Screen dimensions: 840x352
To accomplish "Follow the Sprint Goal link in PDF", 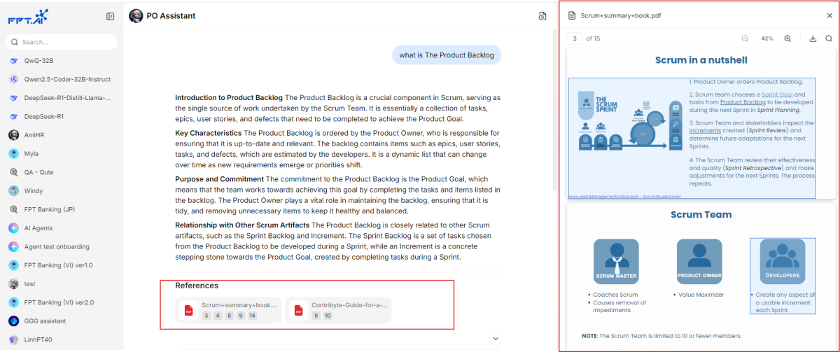I will click(x=777, y=94).
